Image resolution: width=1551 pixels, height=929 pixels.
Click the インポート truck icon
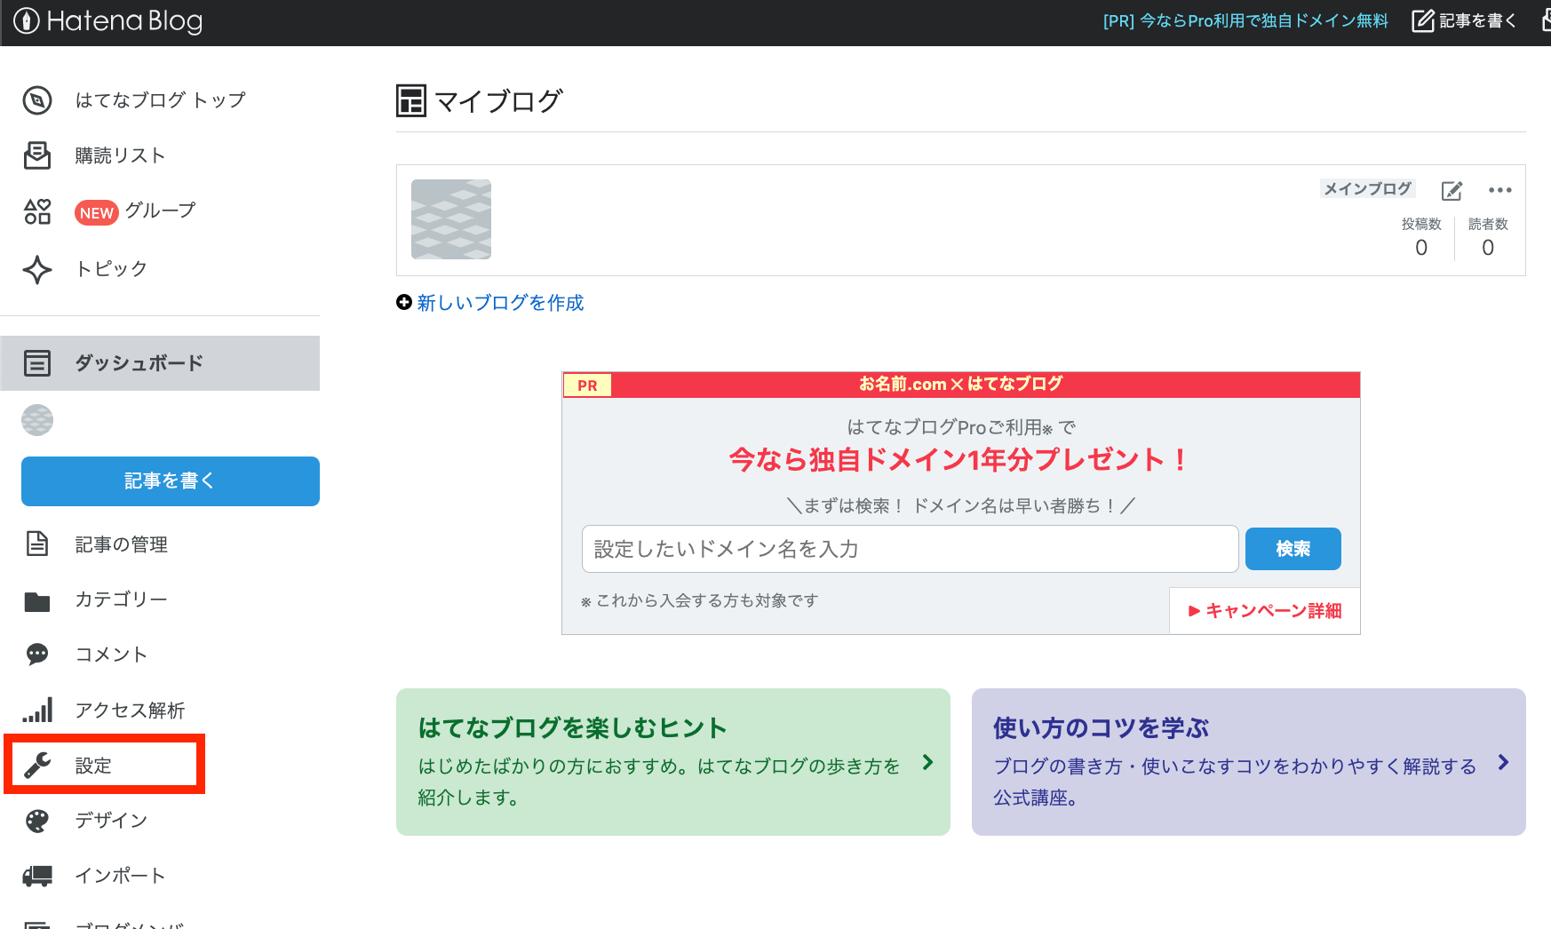click(37, 876)
